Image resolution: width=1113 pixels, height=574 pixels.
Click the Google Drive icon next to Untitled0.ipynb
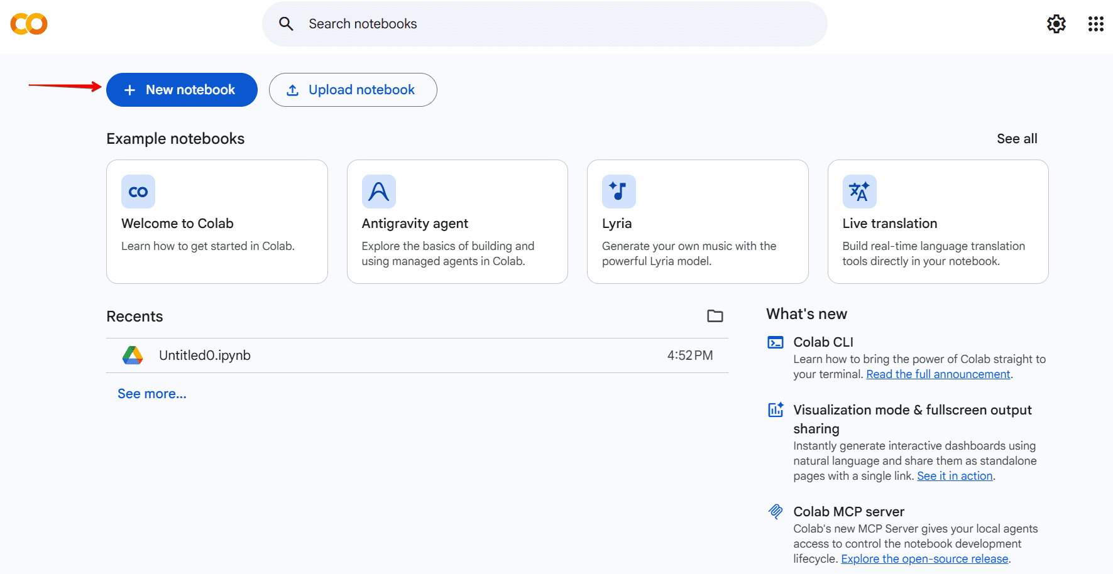(x=133, y=355)
